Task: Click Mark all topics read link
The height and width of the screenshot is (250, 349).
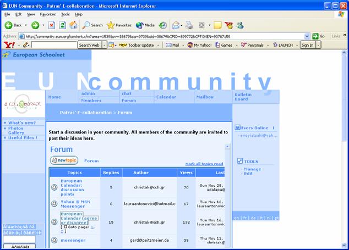Action: coord(204,164)
